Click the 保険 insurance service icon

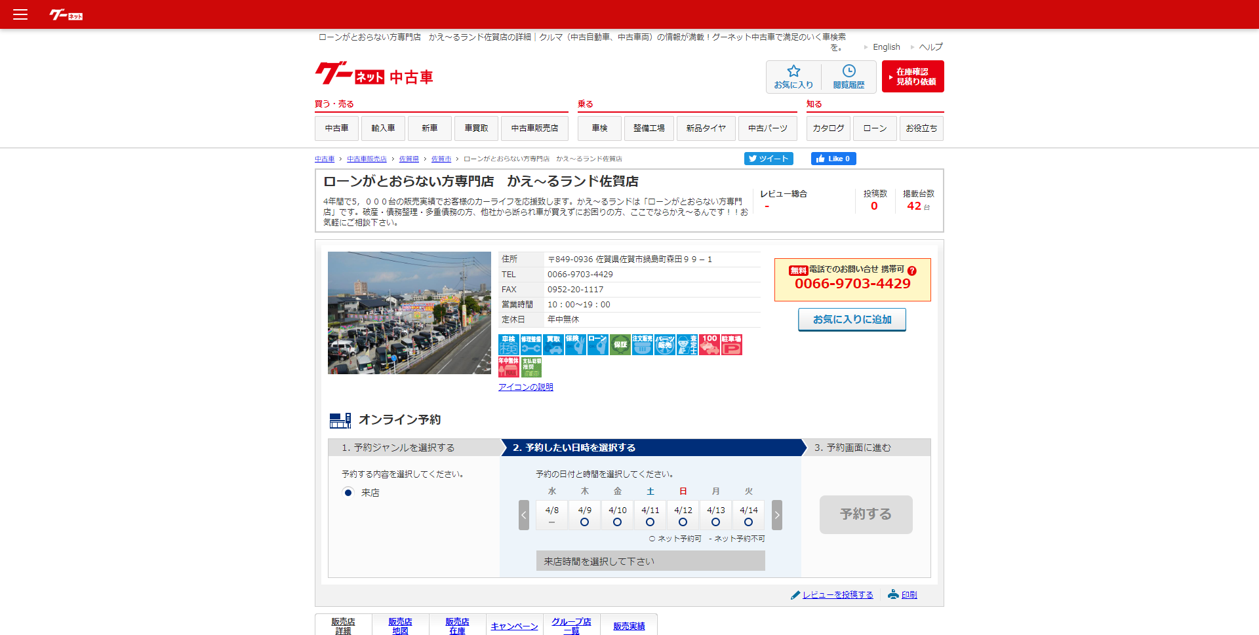pos(576,345)
